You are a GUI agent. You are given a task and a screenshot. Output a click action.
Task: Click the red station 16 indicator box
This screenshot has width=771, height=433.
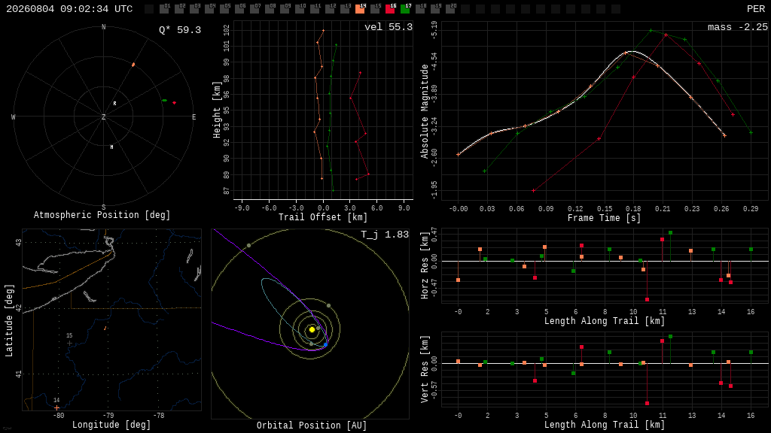point(391,8)
